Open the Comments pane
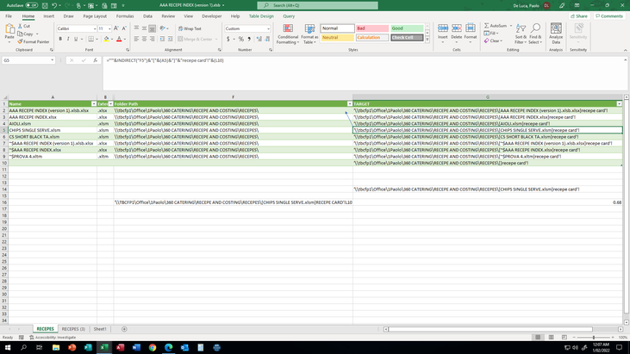The height and width of the screenshot is (354, 630). click(609, 16)
